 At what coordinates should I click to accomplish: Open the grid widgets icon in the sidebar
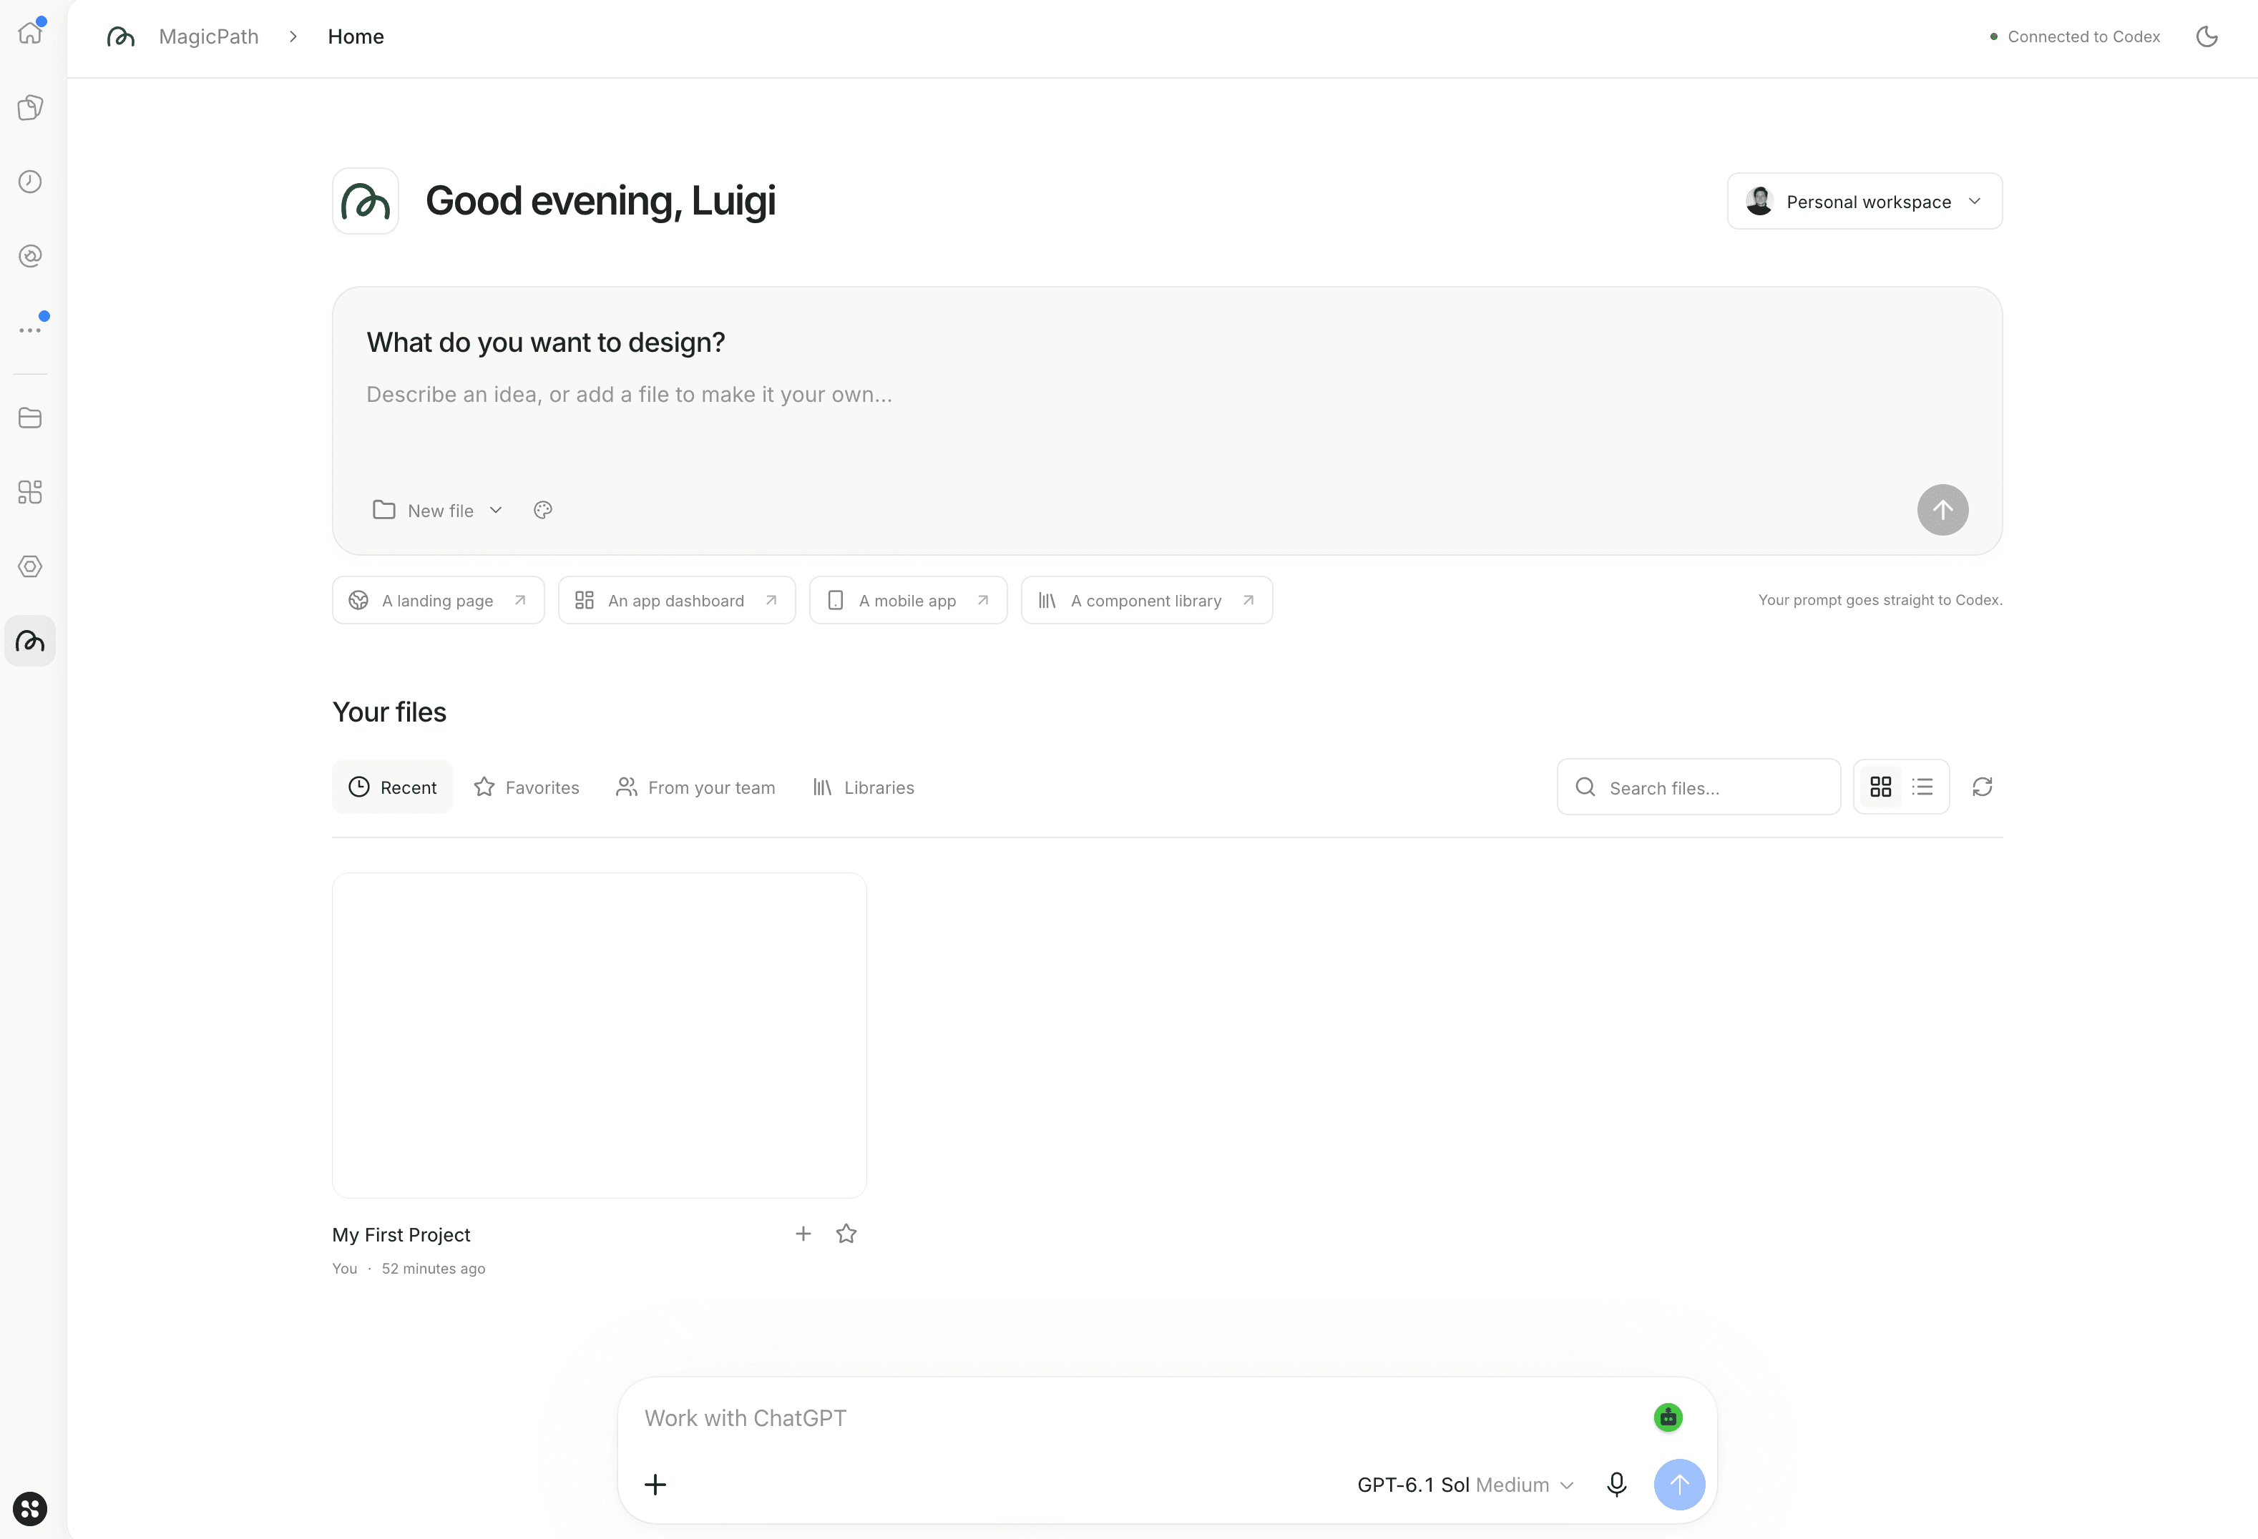click(x=30, y=492)
